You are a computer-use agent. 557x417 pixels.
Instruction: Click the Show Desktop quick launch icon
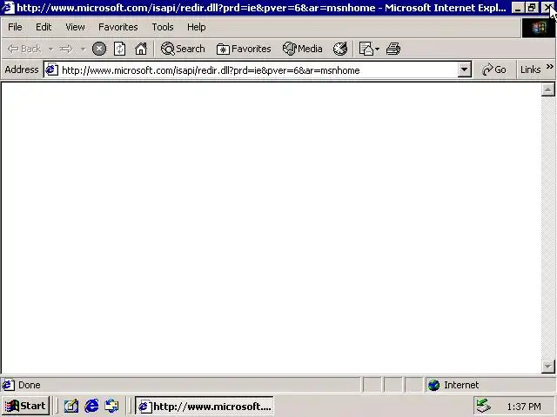pyautogui.click(x=71, y=406)
